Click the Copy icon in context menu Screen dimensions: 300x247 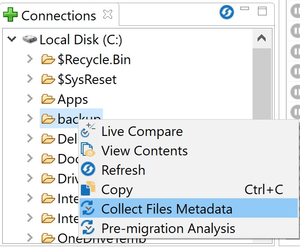coord(87,190)
